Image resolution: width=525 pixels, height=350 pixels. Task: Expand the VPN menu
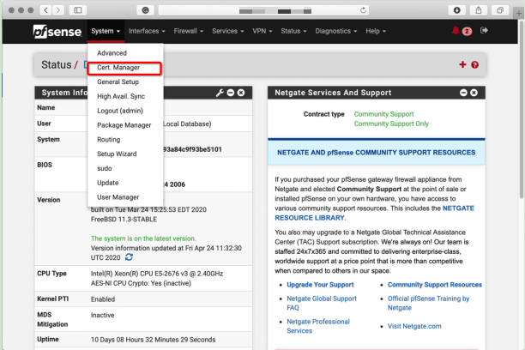click(x=262, y=31)
